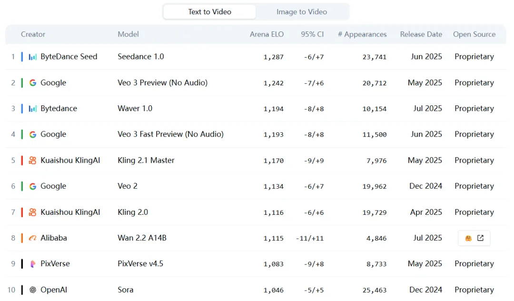
Task: Click the Creator column header
Action: pyautogui.click(x=33, y=34)
